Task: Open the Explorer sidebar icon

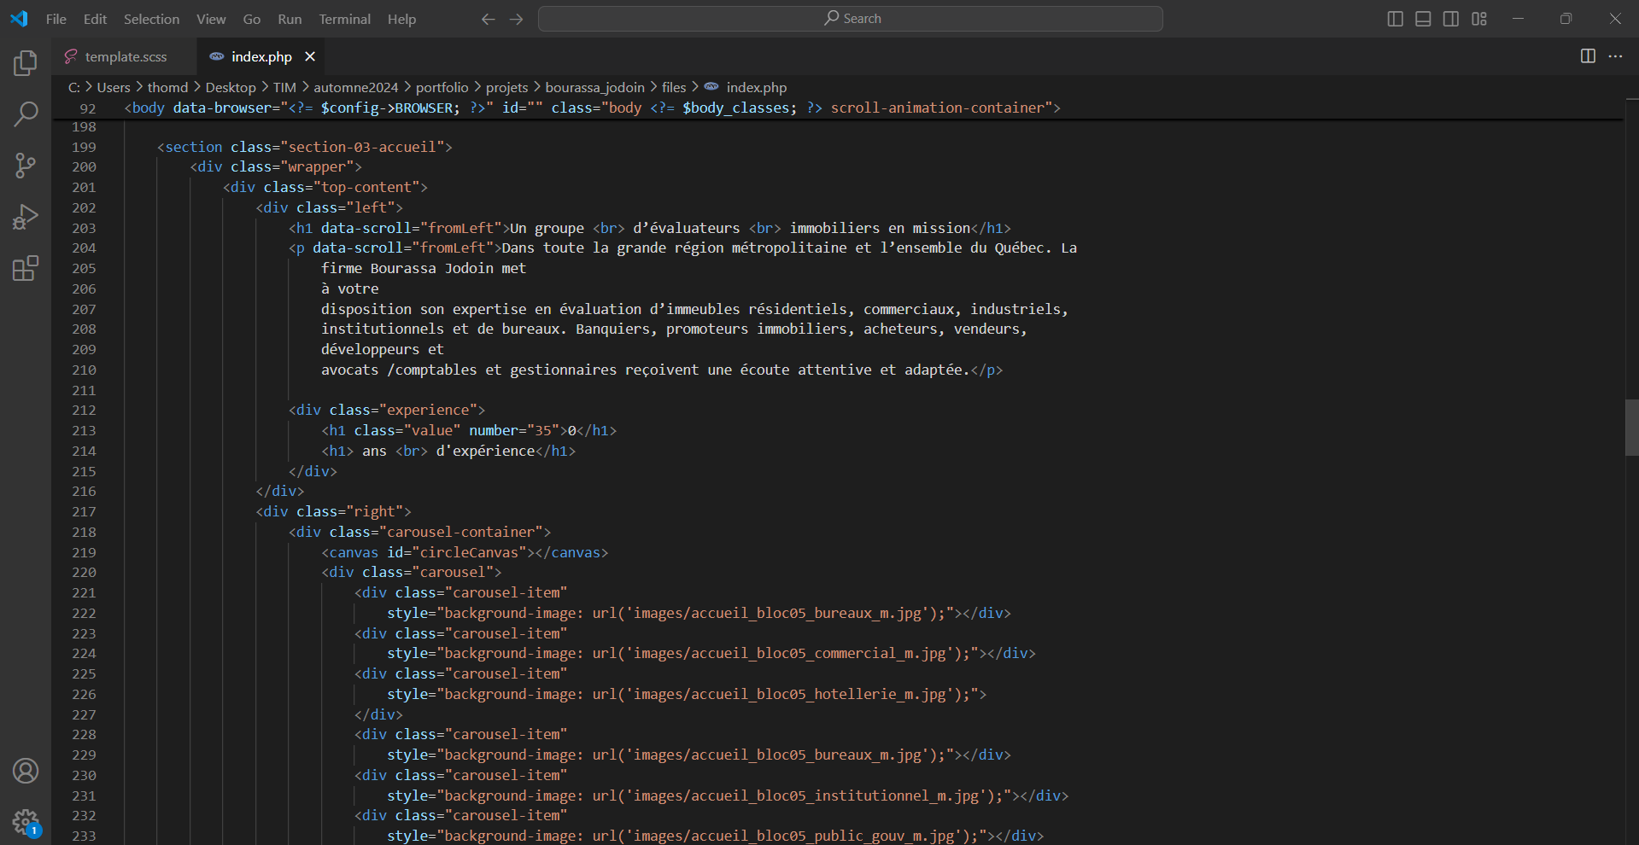Action: pos(26,62)
